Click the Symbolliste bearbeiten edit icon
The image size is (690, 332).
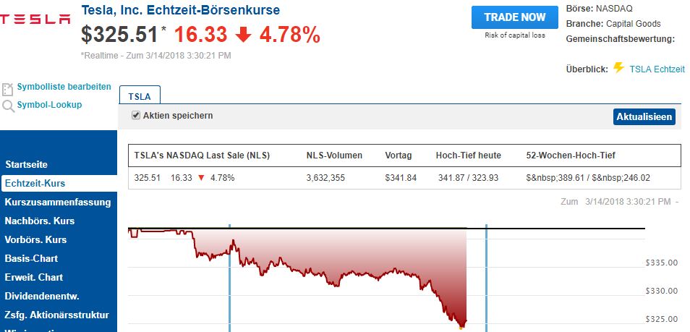coord(8,89)
